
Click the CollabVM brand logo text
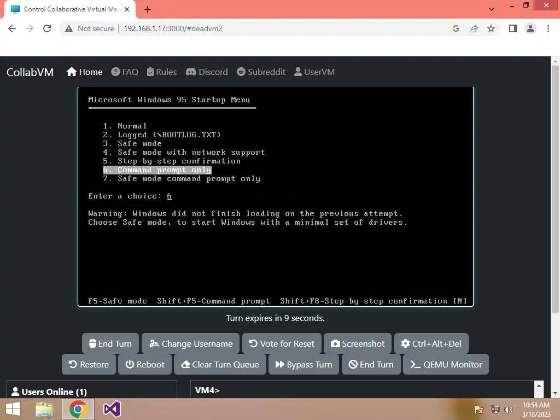(x=30, y=72)
